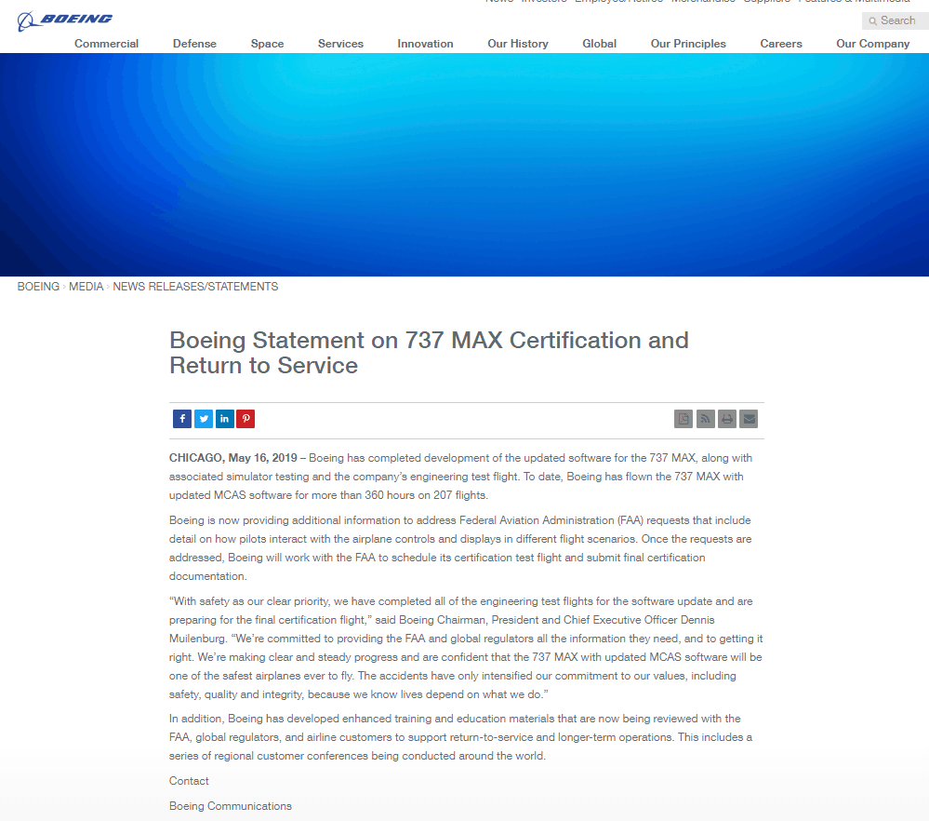The width and height of the screenshot is (929, 821).
Task: Share article on Twitter
Action: (204, 419)
